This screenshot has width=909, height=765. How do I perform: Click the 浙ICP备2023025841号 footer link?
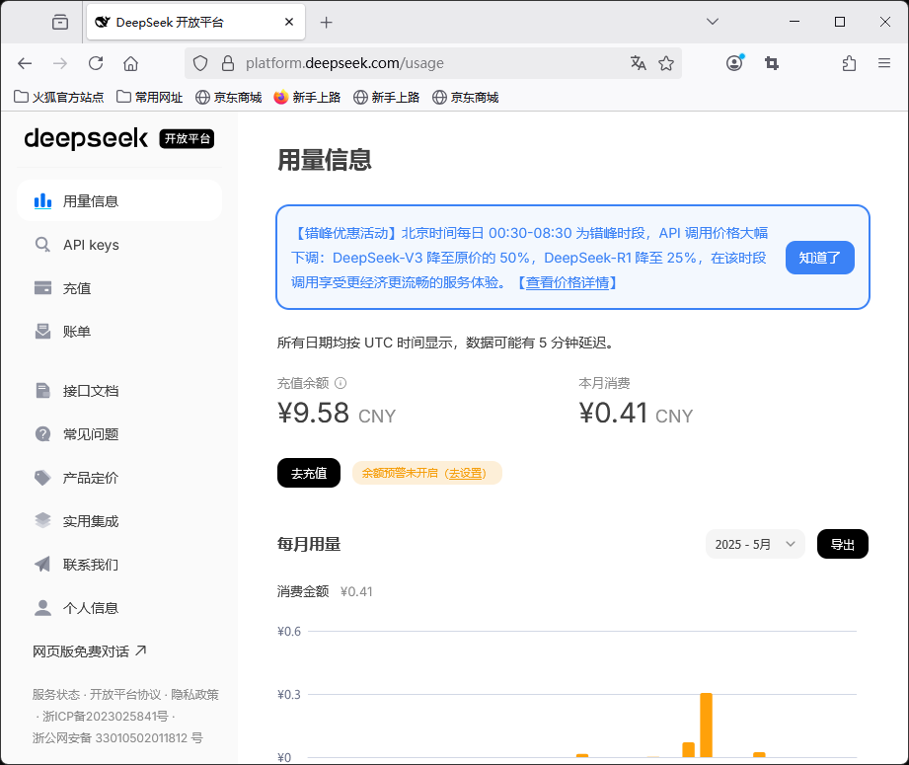[x=105, y=717]
